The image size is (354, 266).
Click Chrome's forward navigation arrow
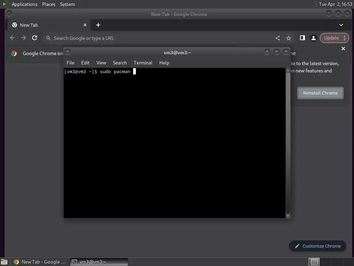(x=24, y=38)
